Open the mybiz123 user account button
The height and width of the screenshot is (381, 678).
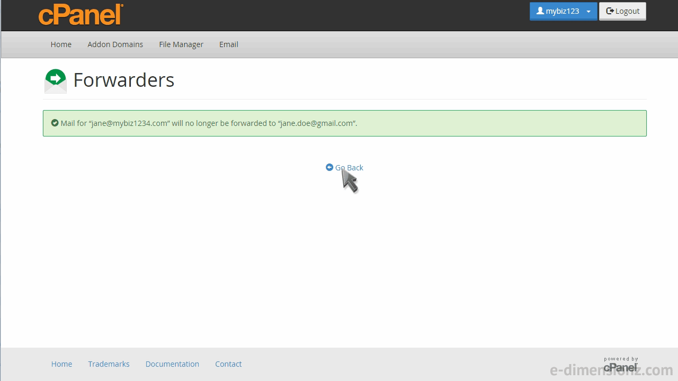[x=563, y=11]
